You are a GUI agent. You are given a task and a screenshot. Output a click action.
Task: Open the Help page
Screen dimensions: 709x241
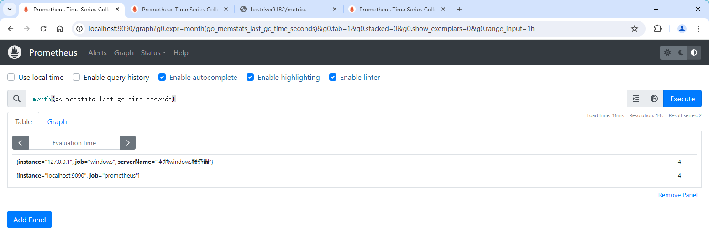181,52
